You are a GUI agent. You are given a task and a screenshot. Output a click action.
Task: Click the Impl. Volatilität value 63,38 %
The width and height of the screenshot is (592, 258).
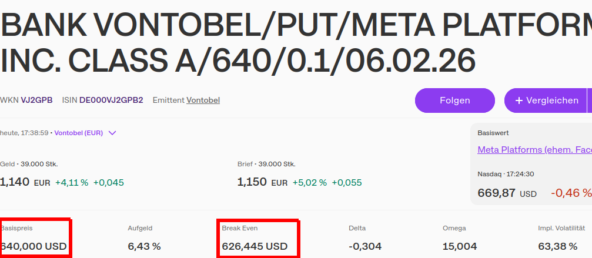558,246
